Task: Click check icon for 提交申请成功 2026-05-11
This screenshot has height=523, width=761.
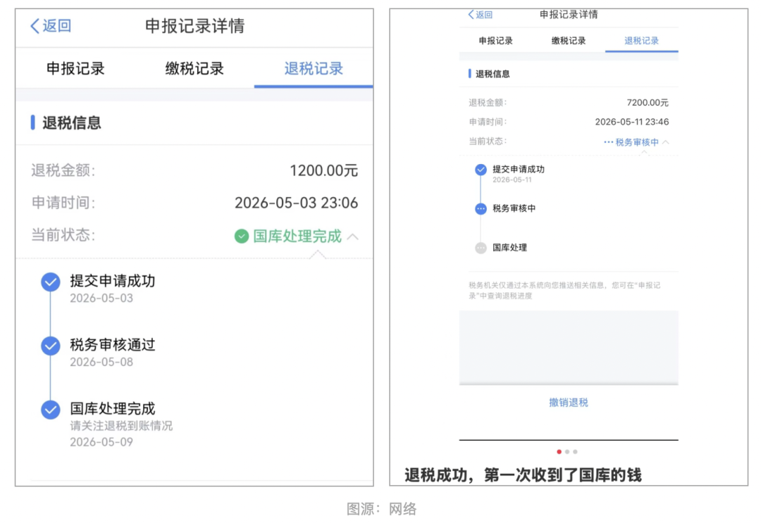Action: pos(481,170)
